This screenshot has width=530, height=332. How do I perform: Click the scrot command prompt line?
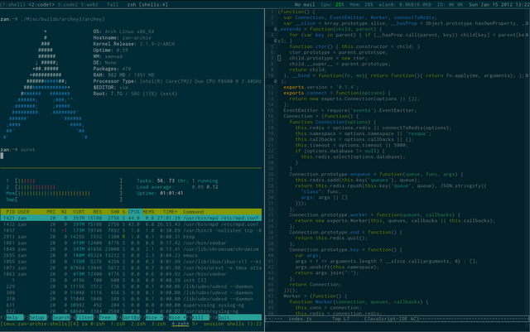click(x=17, y=150)
